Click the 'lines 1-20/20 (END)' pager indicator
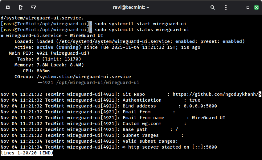262x160 pixels. point(27,153)
